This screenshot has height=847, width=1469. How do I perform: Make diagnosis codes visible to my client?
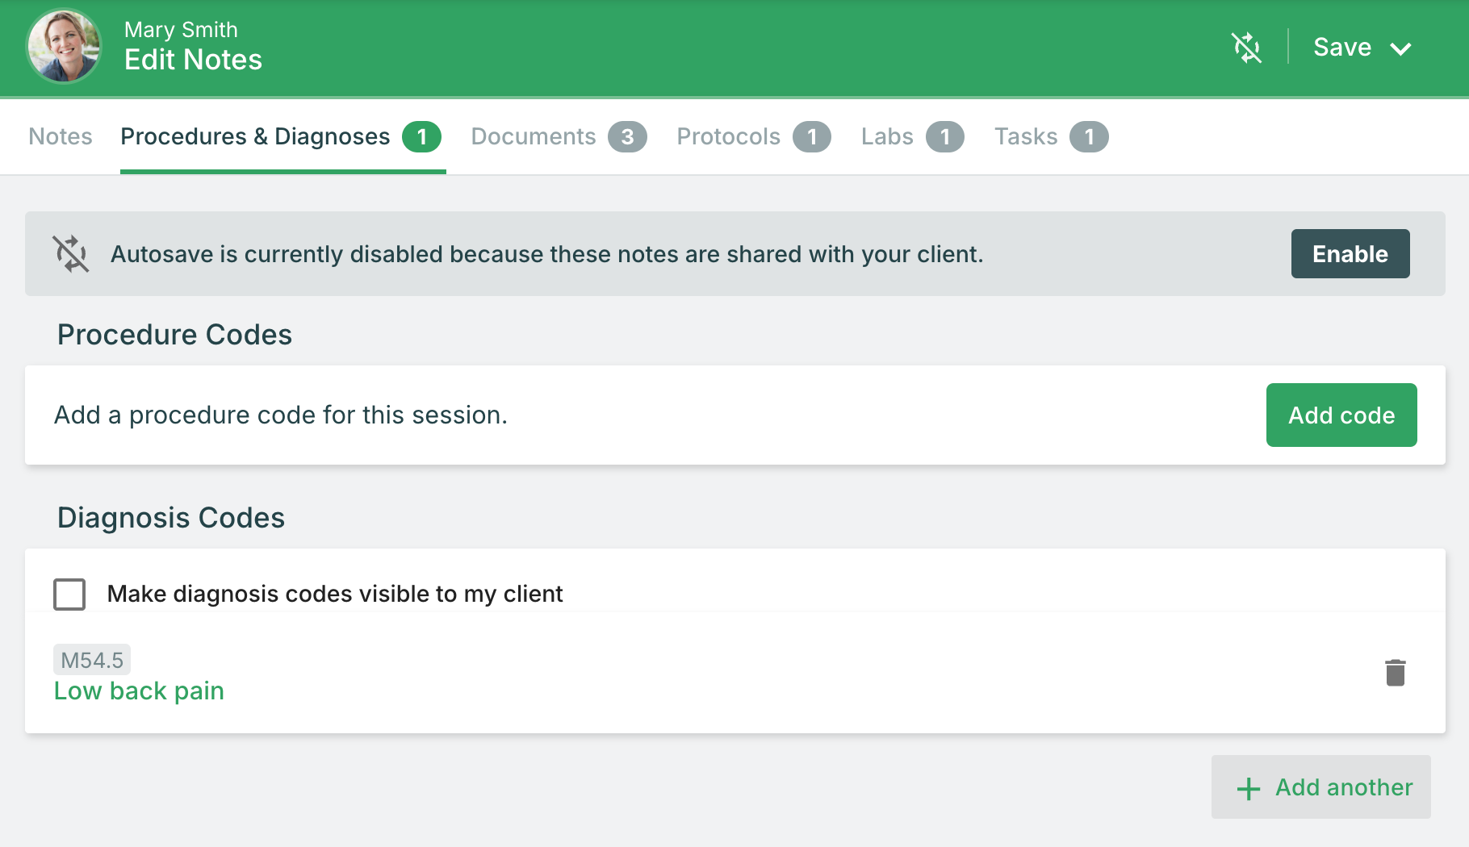pos(69,595)
